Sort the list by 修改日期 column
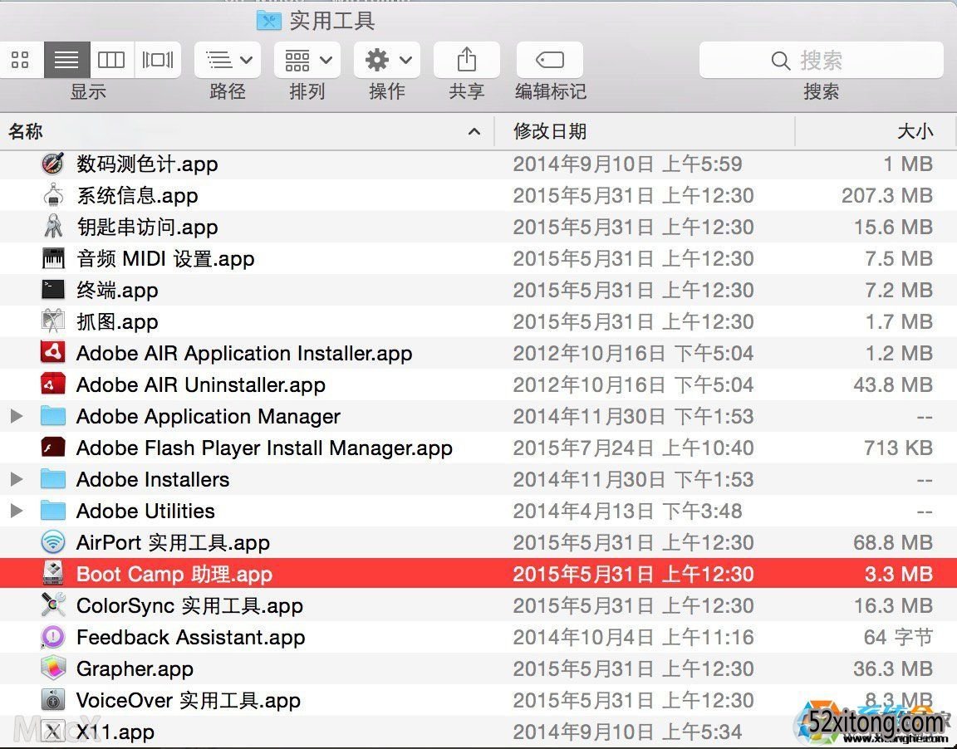957x749 pixels. 645,131
